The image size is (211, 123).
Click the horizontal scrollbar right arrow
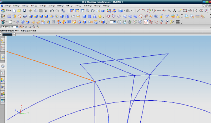[x=14, y=34]
